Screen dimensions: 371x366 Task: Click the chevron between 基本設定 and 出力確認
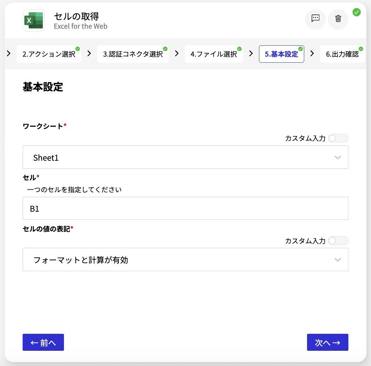312,53
